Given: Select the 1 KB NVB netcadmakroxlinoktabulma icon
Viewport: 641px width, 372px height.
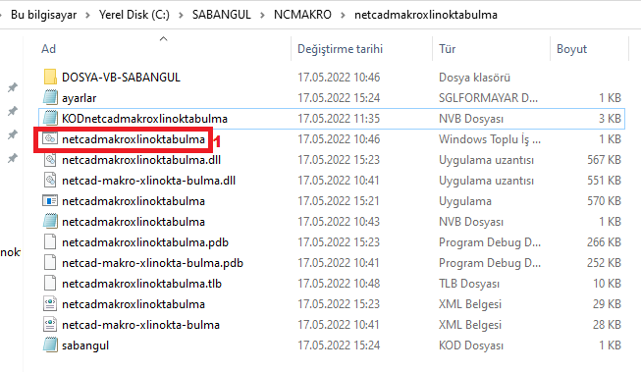Looking at the screenshot, I should 50,221.
